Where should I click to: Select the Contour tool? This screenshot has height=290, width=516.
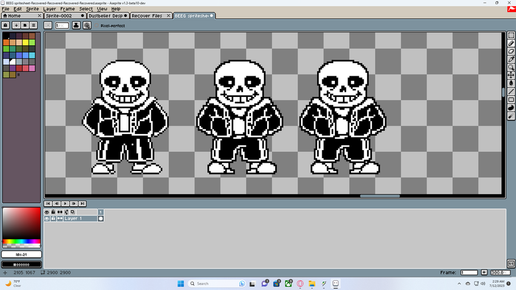point(511,108)
